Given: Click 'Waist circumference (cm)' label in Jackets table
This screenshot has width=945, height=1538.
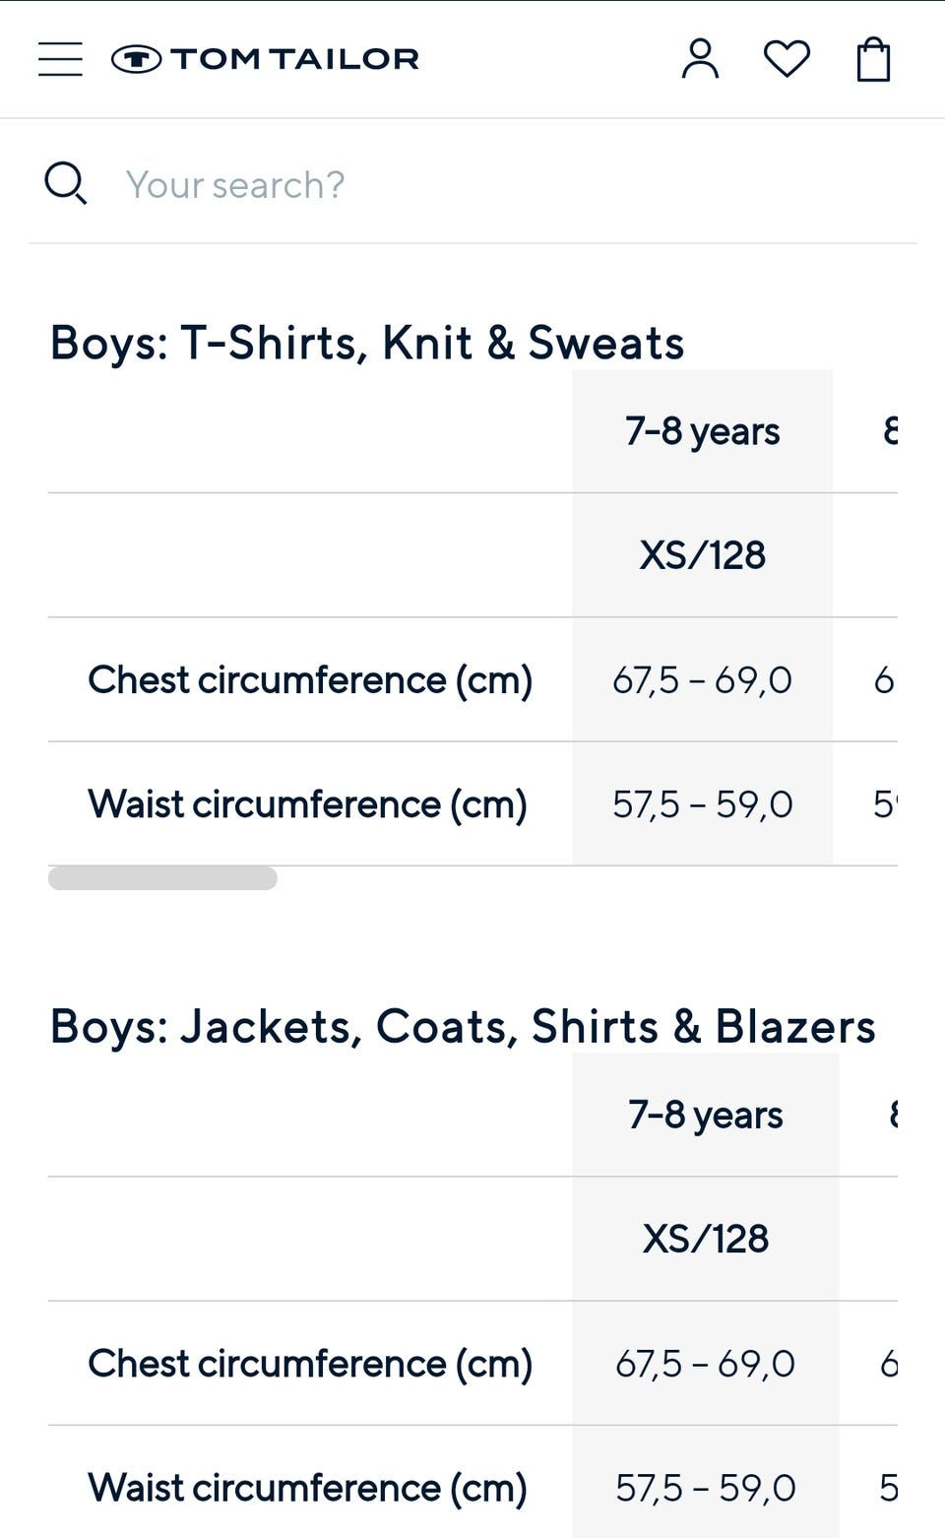Looking at the screenshot, I should coord(307,1488).
